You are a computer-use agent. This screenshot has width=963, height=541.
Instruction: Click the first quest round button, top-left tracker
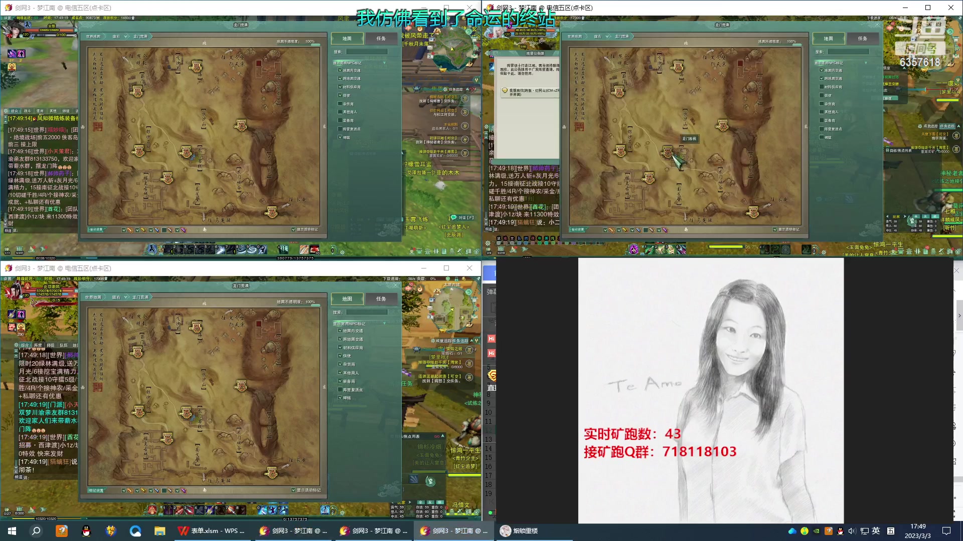point(465,99)
